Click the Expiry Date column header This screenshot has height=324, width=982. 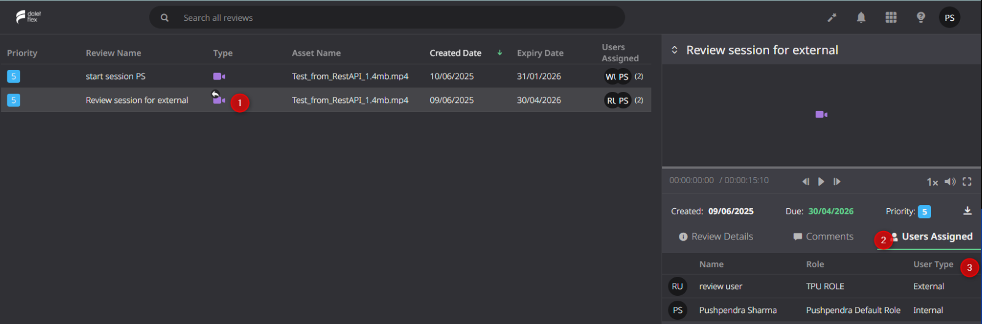point(540,53)
